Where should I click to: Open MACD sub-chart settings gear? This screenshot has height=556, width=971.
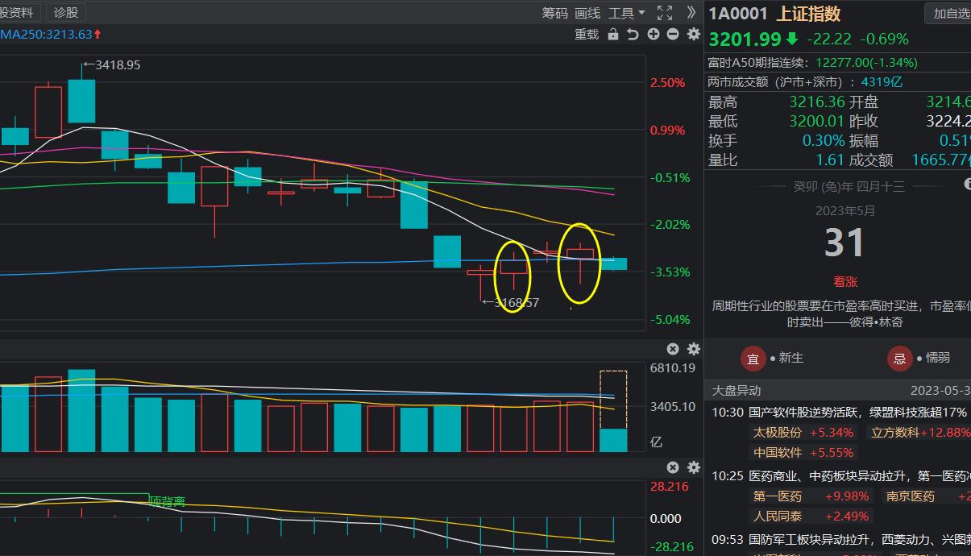[694, 467]
